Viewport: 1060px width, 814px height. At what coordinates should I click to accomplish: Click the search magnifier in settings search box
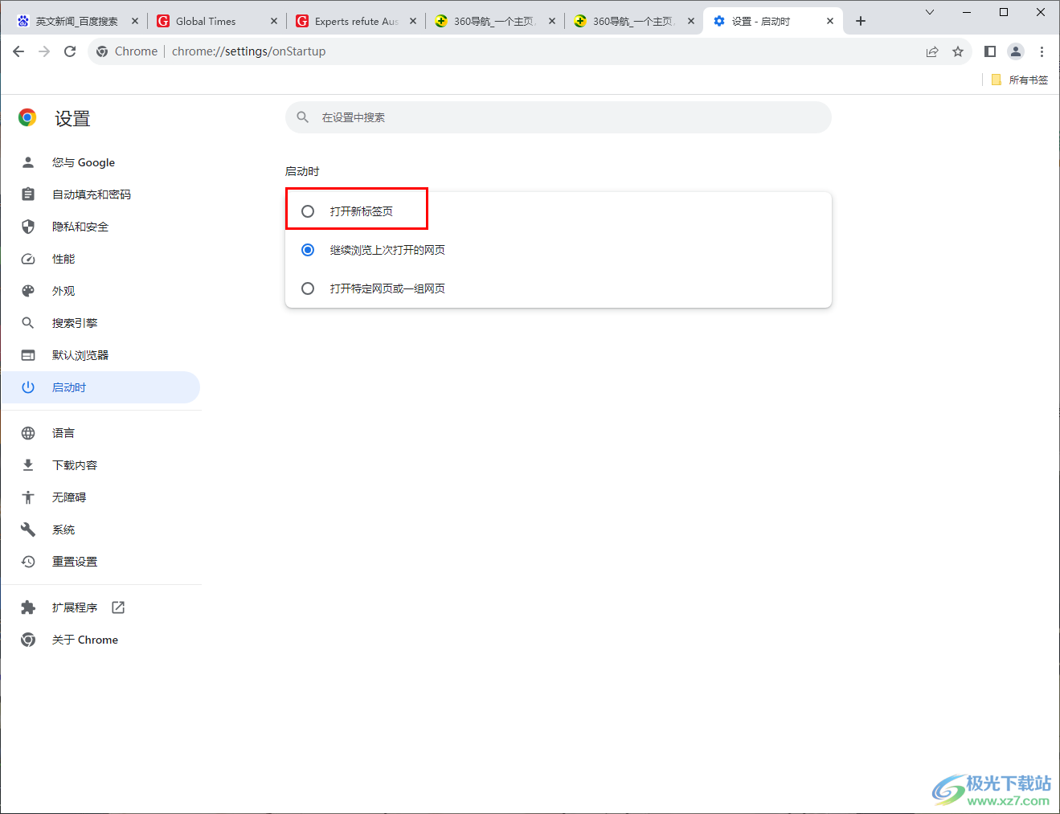pyautogui.click(x=303, y=117)
